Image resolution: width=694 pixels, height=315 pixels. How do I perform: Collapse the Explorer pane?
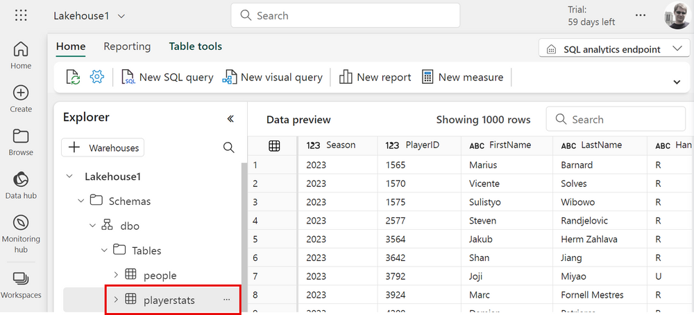[x=230, y=118]
